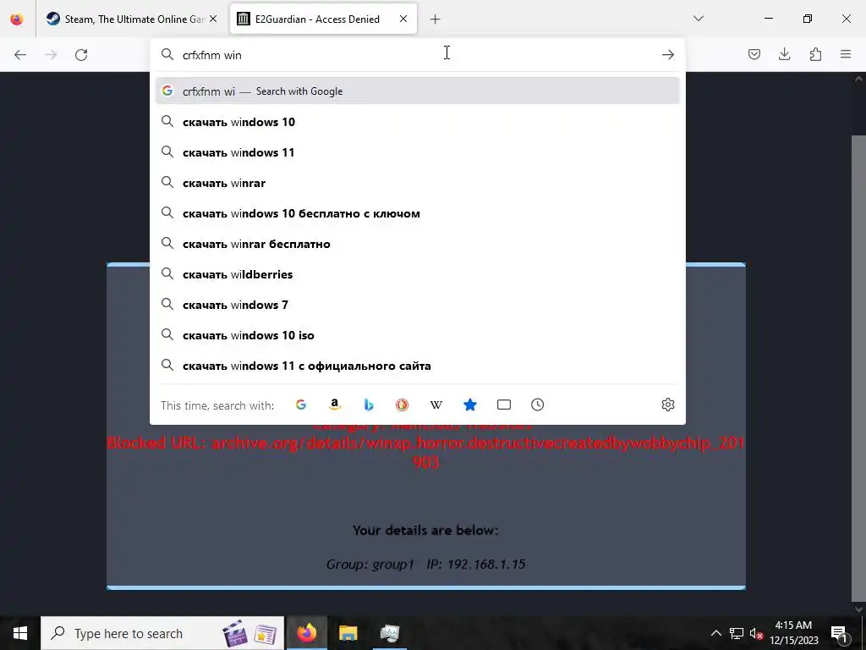Search in Bookmarks star icon

(470, 405)
